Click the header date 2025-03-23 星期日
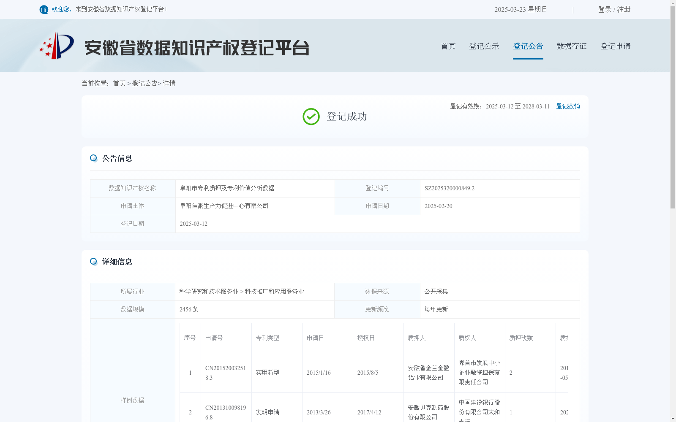676x422 pixels. (x=521, y=9)
